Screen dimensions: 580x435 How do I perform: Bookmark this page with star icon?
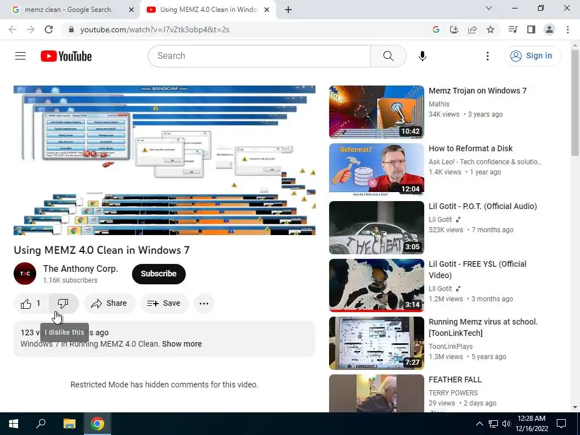tap(491, 29)
